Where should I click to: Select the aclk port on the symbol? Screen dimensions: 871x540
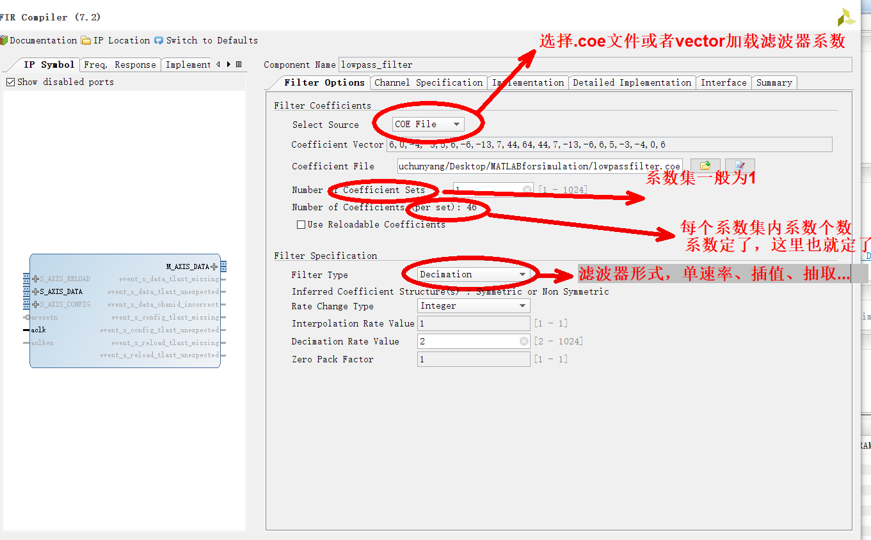pyautogui.click(x=38, y=330)
